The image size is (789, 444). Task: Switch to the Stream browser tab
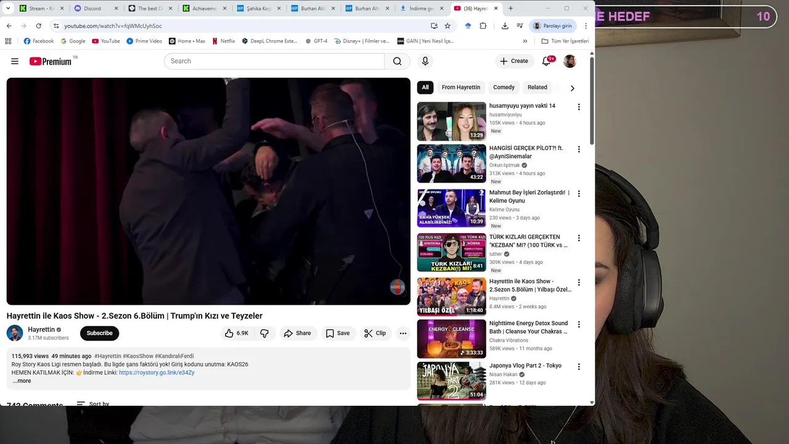(41, 9)
